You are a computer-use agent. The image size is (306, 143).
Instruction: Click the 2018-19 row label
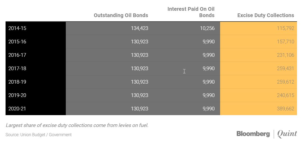[x=17, y=82]
